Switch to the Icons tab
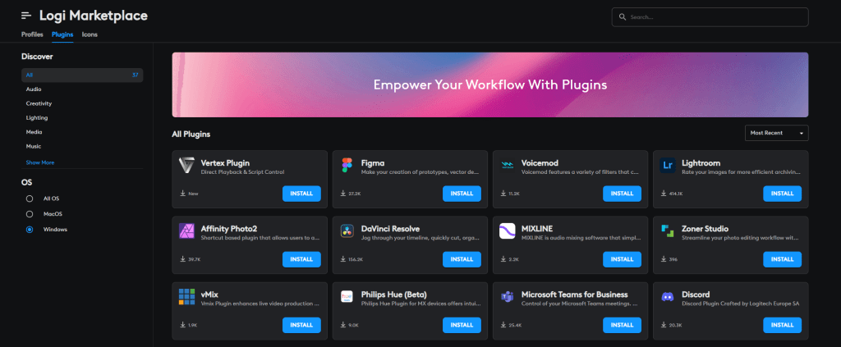The image size is (841, 347). coord(90,34)
